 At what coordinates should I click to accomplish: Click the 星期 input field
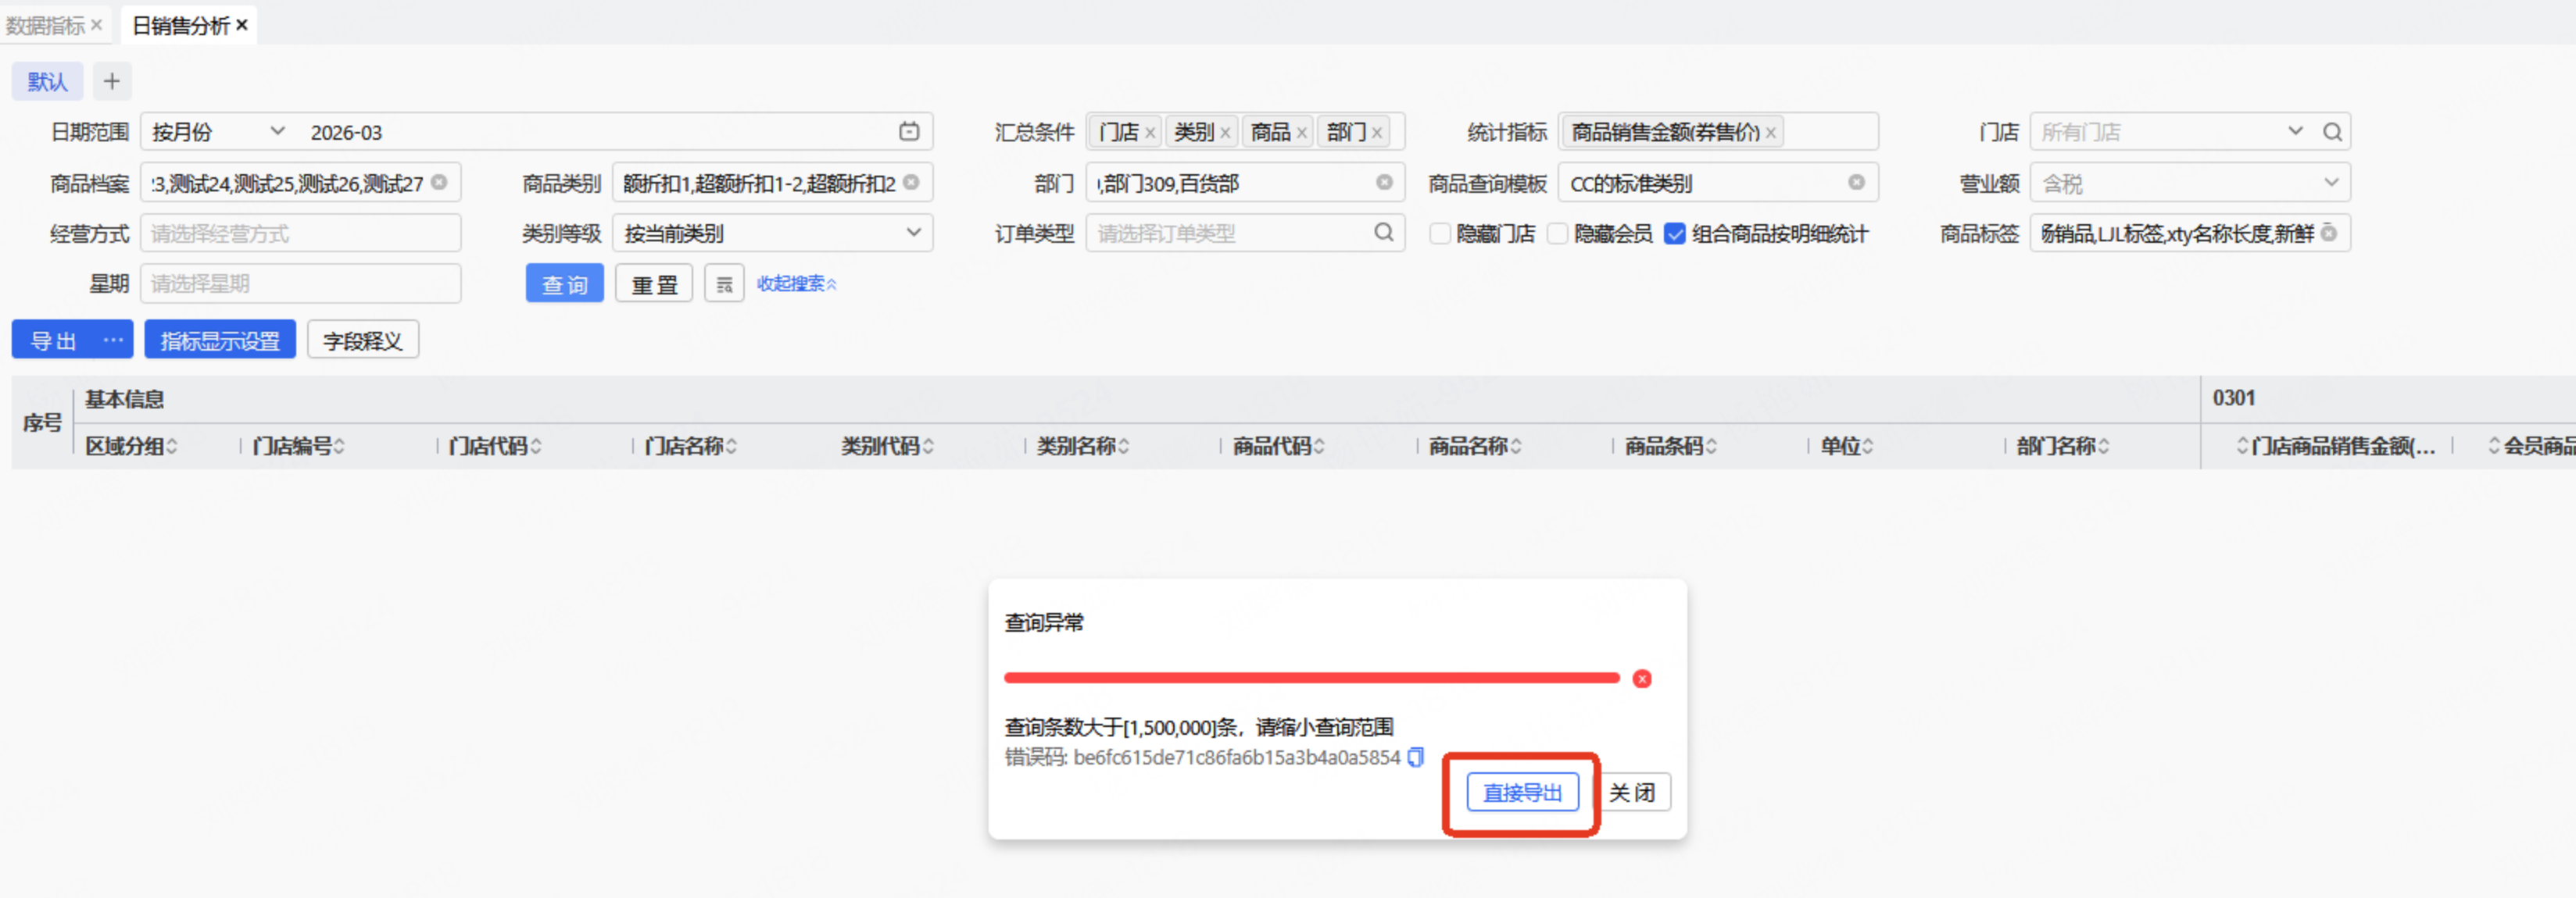(300, 283)
